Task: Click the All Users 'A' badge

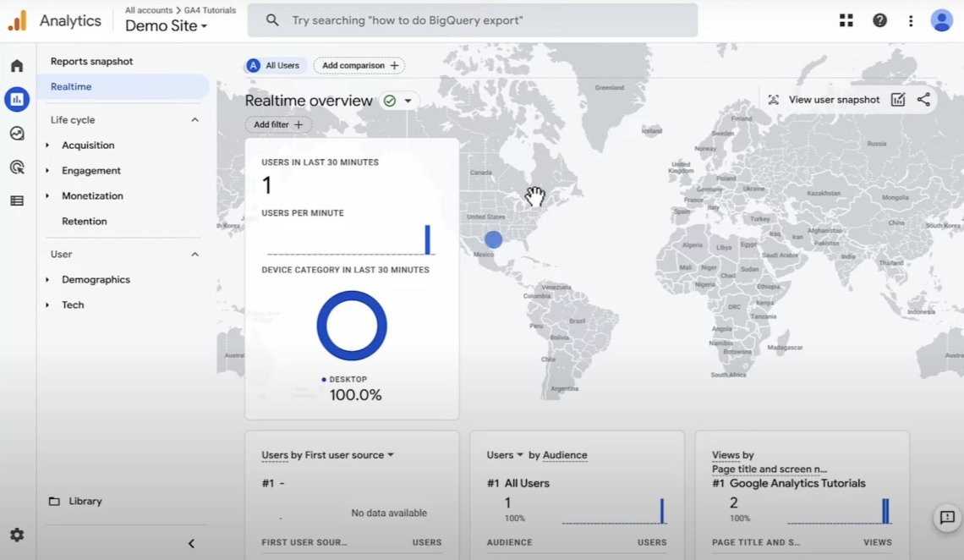Action: (254, 65)
